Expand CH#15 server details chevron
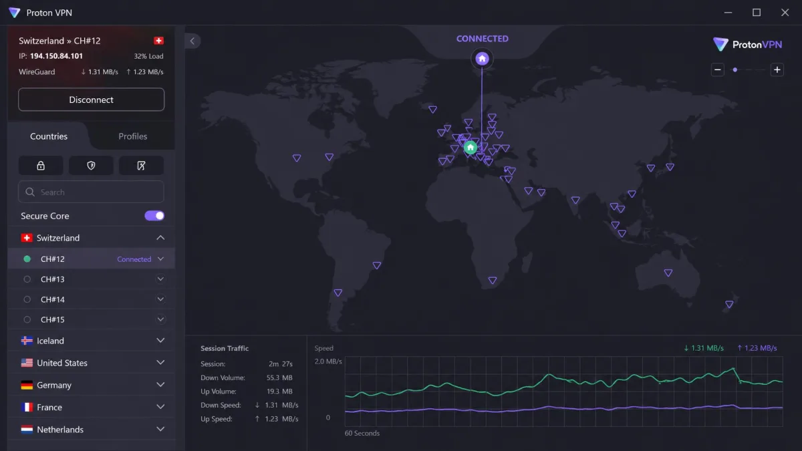Image resolution: width=802 pixels, height=451 pixels. tap(160, 319)
